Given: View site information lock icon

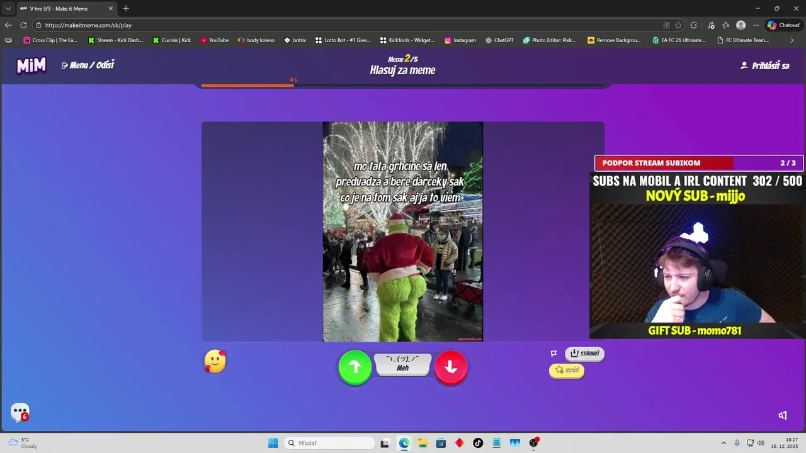Looking at the screenshot, I should click(39, 25).
